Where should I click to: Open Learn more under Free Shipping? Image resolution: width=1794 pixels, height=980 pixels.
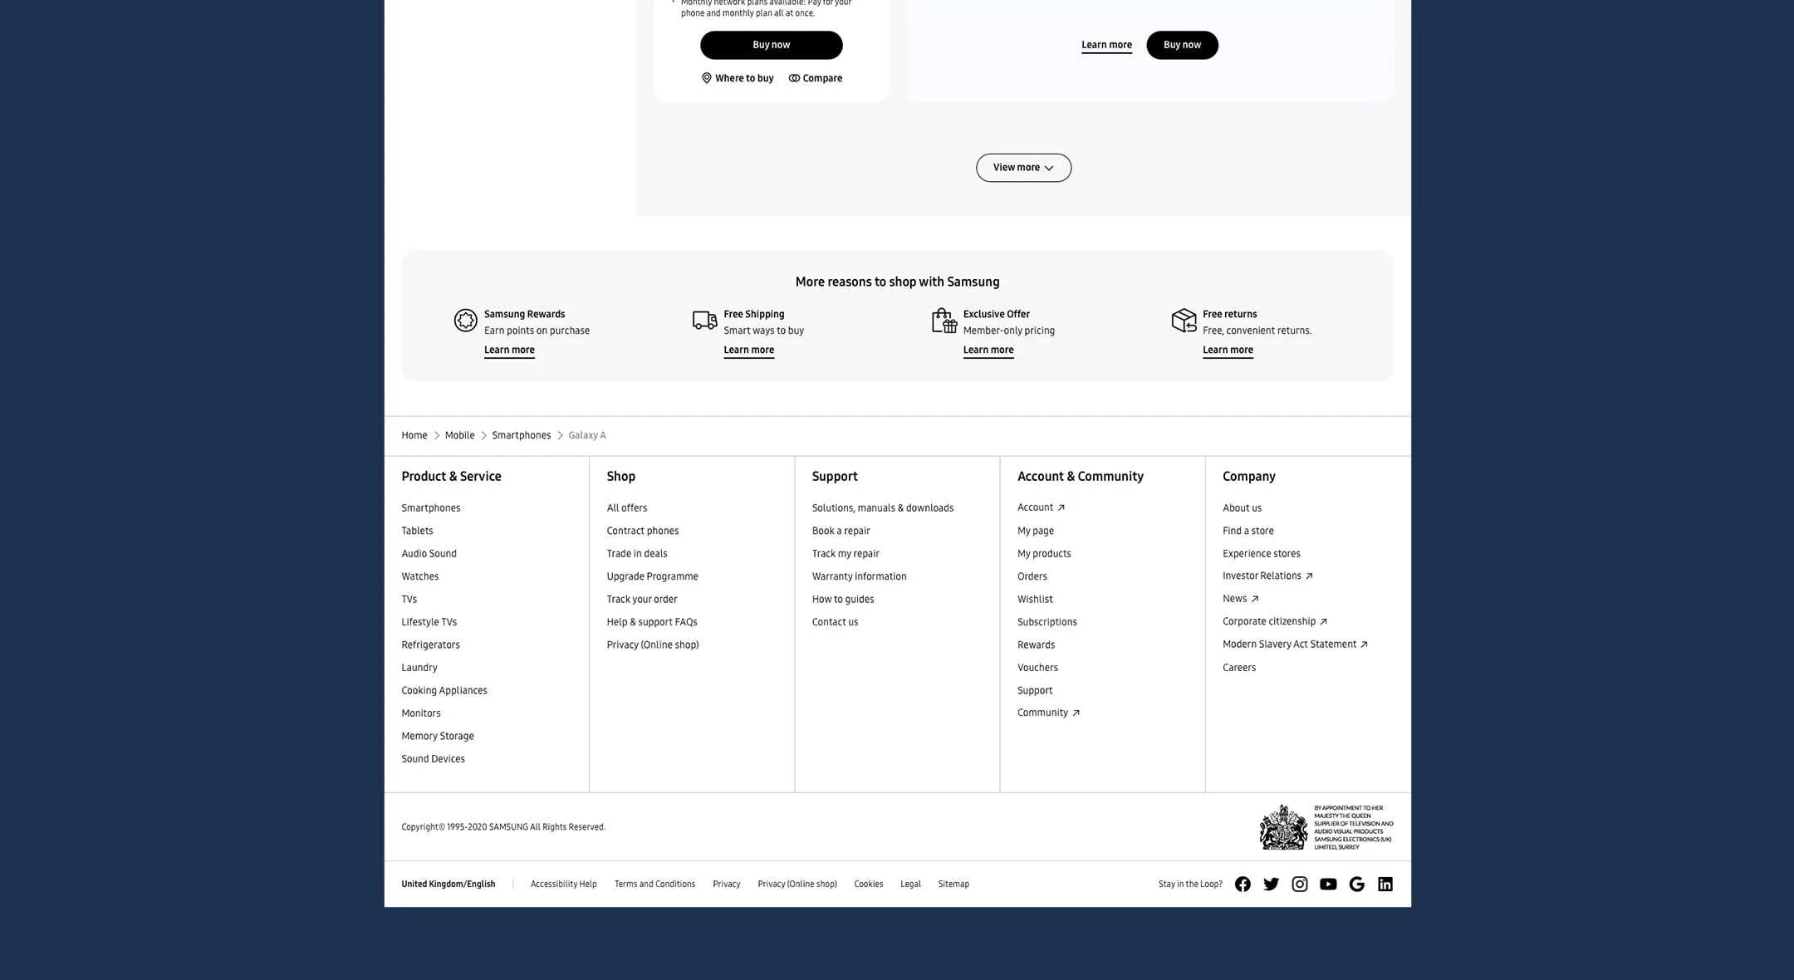click(748, 350)
